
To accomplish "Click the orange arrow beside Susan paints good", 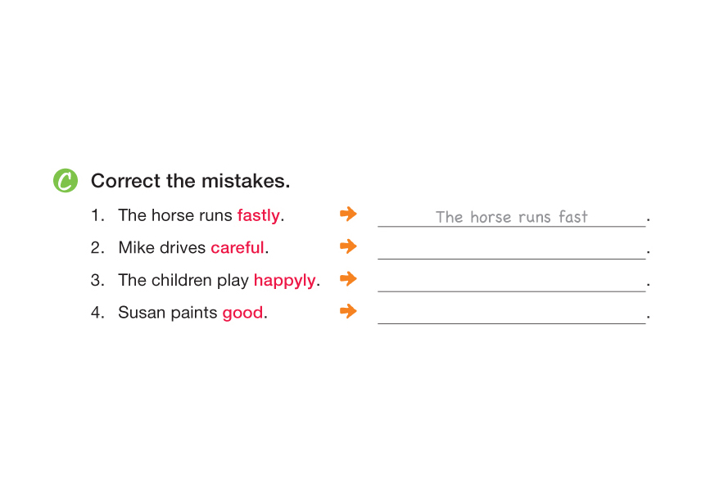I will tap(348, 311).
